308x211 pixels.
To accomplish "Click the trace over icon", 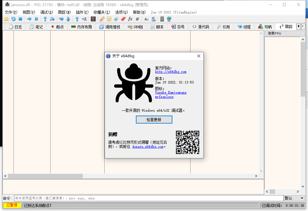I will pyautogui.click(x=68, y=19).
